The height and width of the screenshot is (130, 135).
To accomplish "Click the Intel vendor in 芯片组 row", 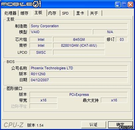I will tap(41, 39).
